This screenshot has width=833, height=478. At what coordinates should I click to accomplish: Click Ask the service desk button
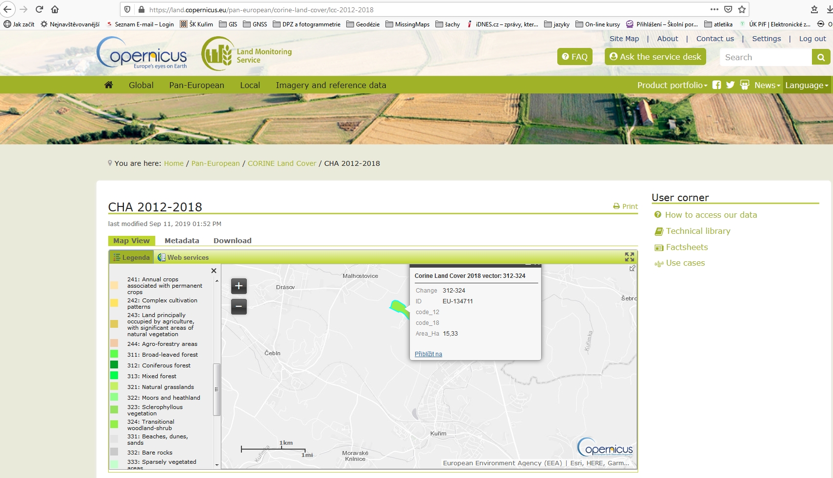coord(655,56)
